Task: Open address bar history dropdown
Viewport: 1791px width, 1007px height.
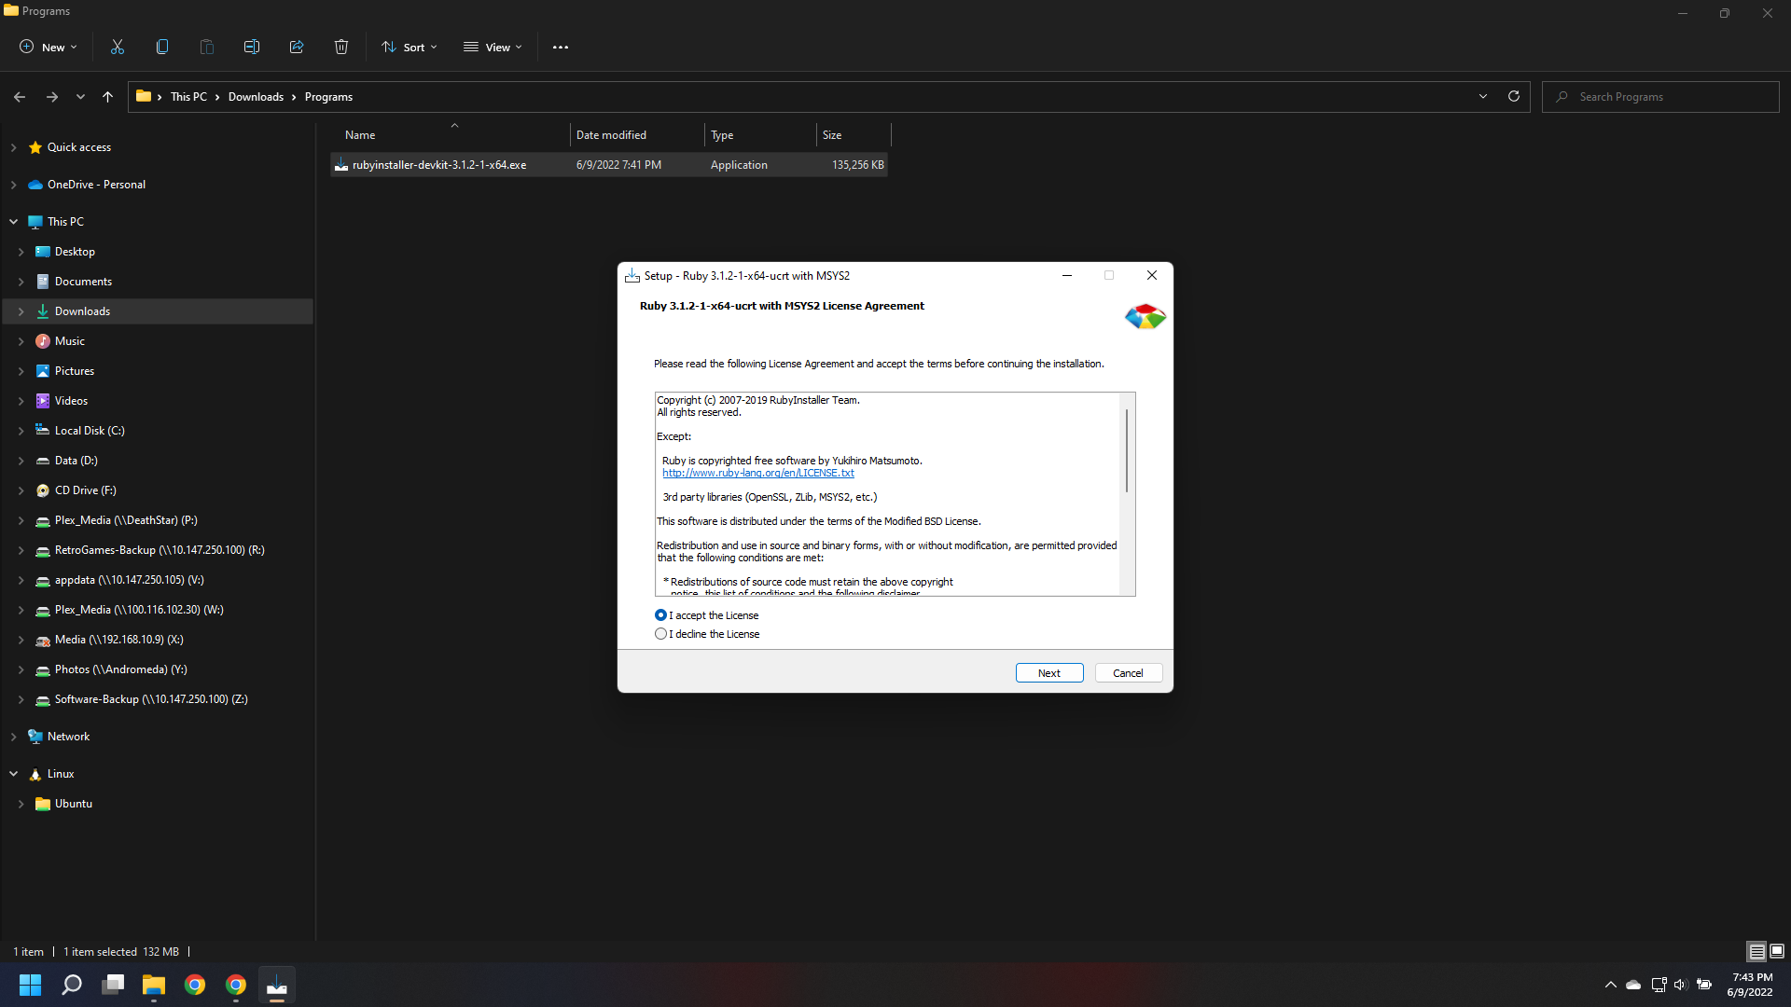Action: 1483,97
